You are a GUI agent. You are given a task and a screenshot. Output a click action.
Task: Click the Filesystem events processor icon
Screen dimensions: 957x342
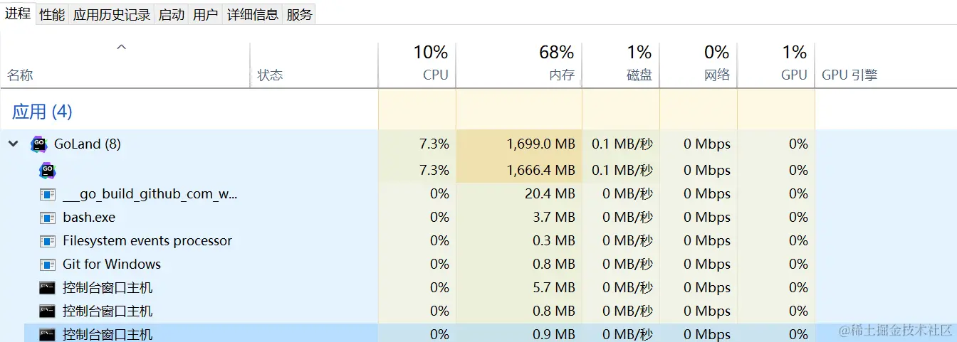click(x=48, y=241)
